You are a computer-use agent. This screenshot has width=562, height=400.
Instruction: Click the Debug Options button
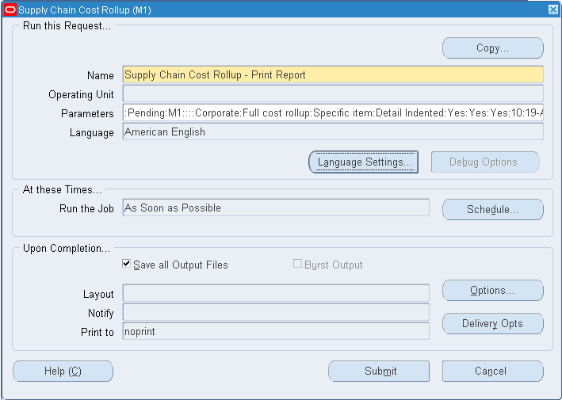pos(485,162)
